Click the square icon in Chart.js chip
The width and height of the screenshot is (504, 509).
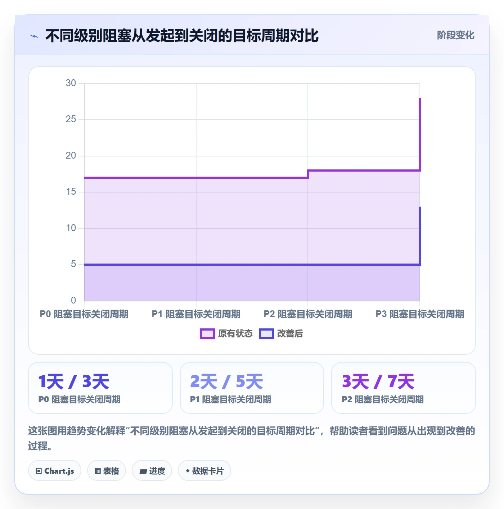point(39,471)
